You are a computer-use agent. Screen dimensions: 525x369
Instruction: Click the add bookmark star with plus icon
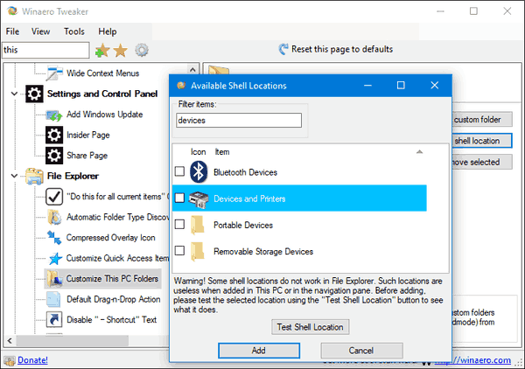point(102,51)
